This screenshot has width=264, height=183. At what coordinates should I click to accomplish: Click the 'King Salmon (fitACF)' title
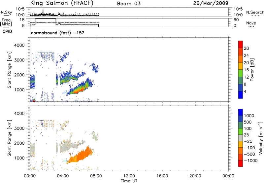point(62,3)
